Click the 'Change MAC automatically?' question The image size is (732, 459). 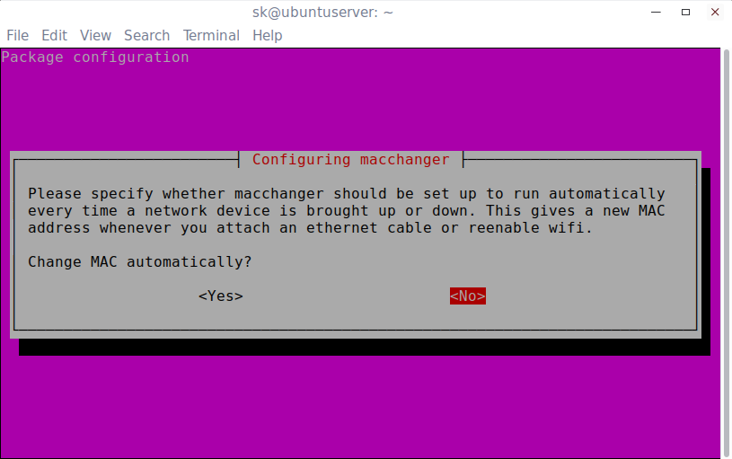(x=139, y=262)
